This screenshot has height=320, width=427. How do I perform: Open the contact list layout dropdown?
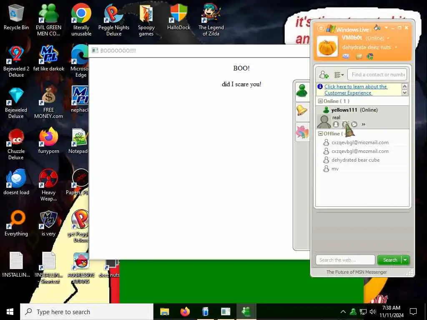click(339, 75)
